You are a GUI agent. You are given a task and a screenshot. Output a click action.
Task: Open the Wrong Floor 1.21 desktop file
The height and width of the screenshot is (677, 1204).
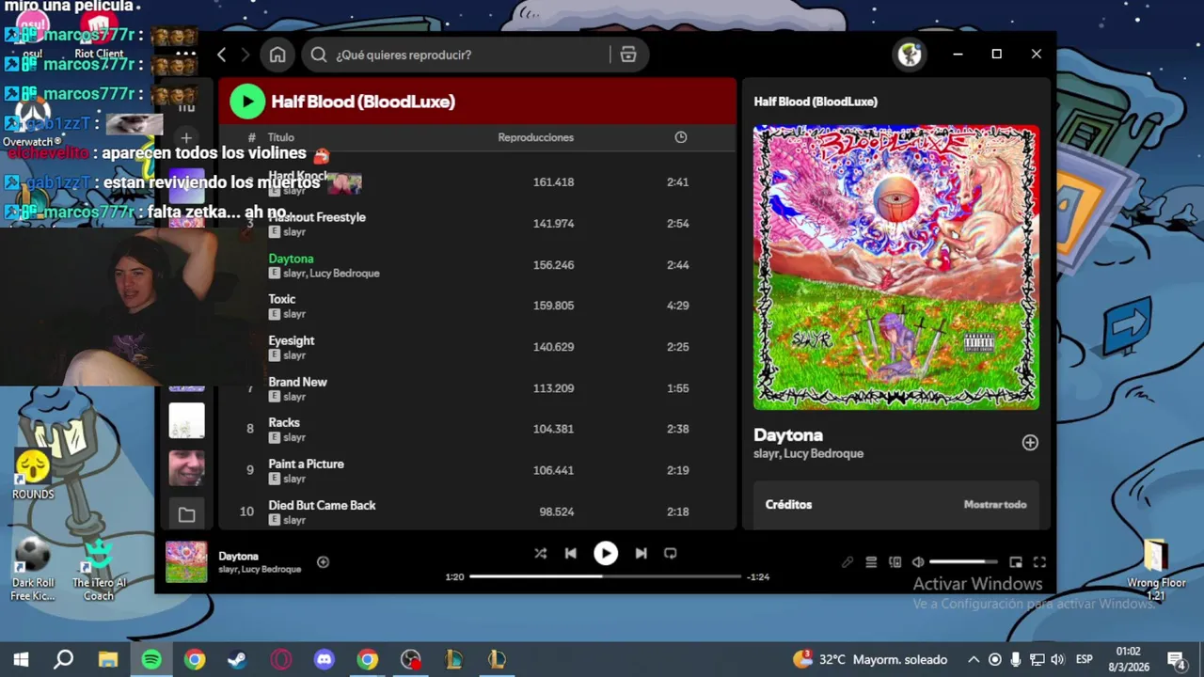click(1156, 571)
